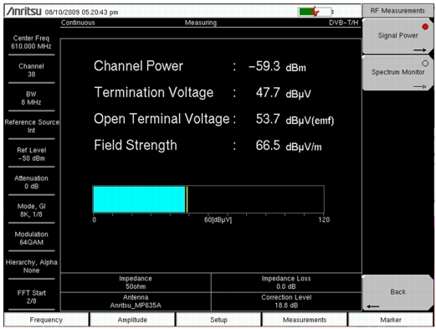Click the Open Terminal Voltage 53.7 reading
The image size is (436, 329).
pos(213,119)
